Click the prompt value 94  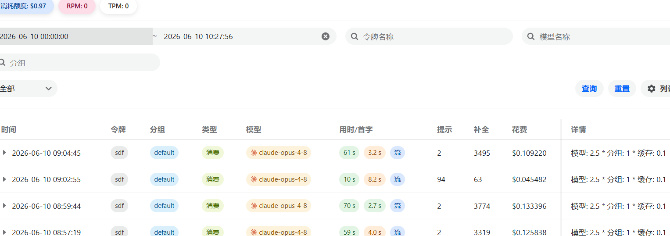pyautogui.click(x=441, y=179)
